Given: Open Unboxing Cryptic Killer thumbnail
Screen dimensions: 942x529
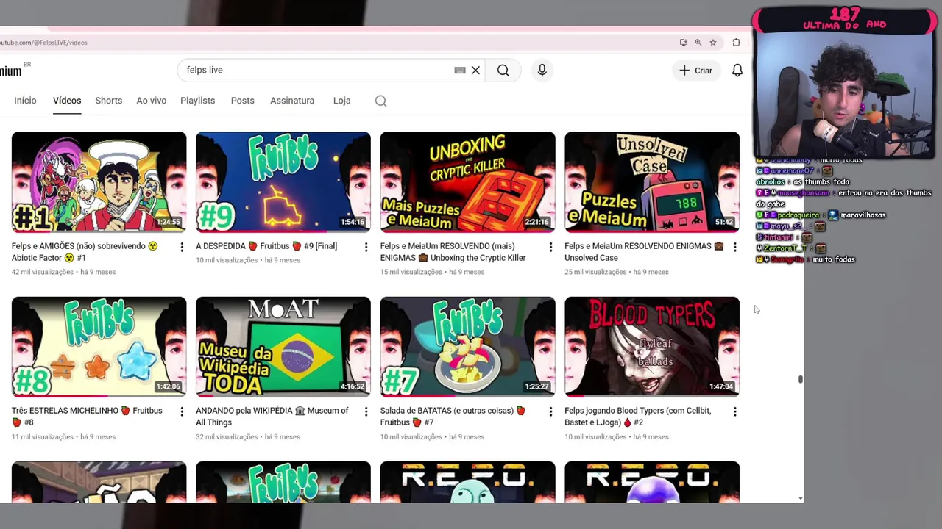Looking at the screenshot, I should coord(467,181).
